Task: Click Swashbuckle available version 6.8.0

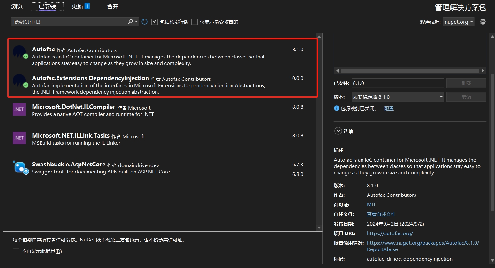Action: 298,174
